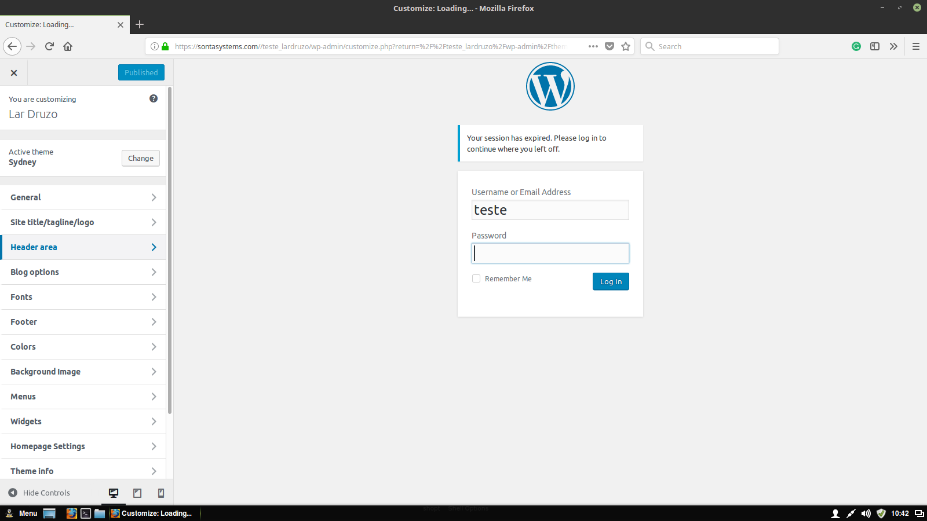The height and width of the screenshot is (521, 927).
Task: Click the browser forward arrow
Action: point(31,46)
